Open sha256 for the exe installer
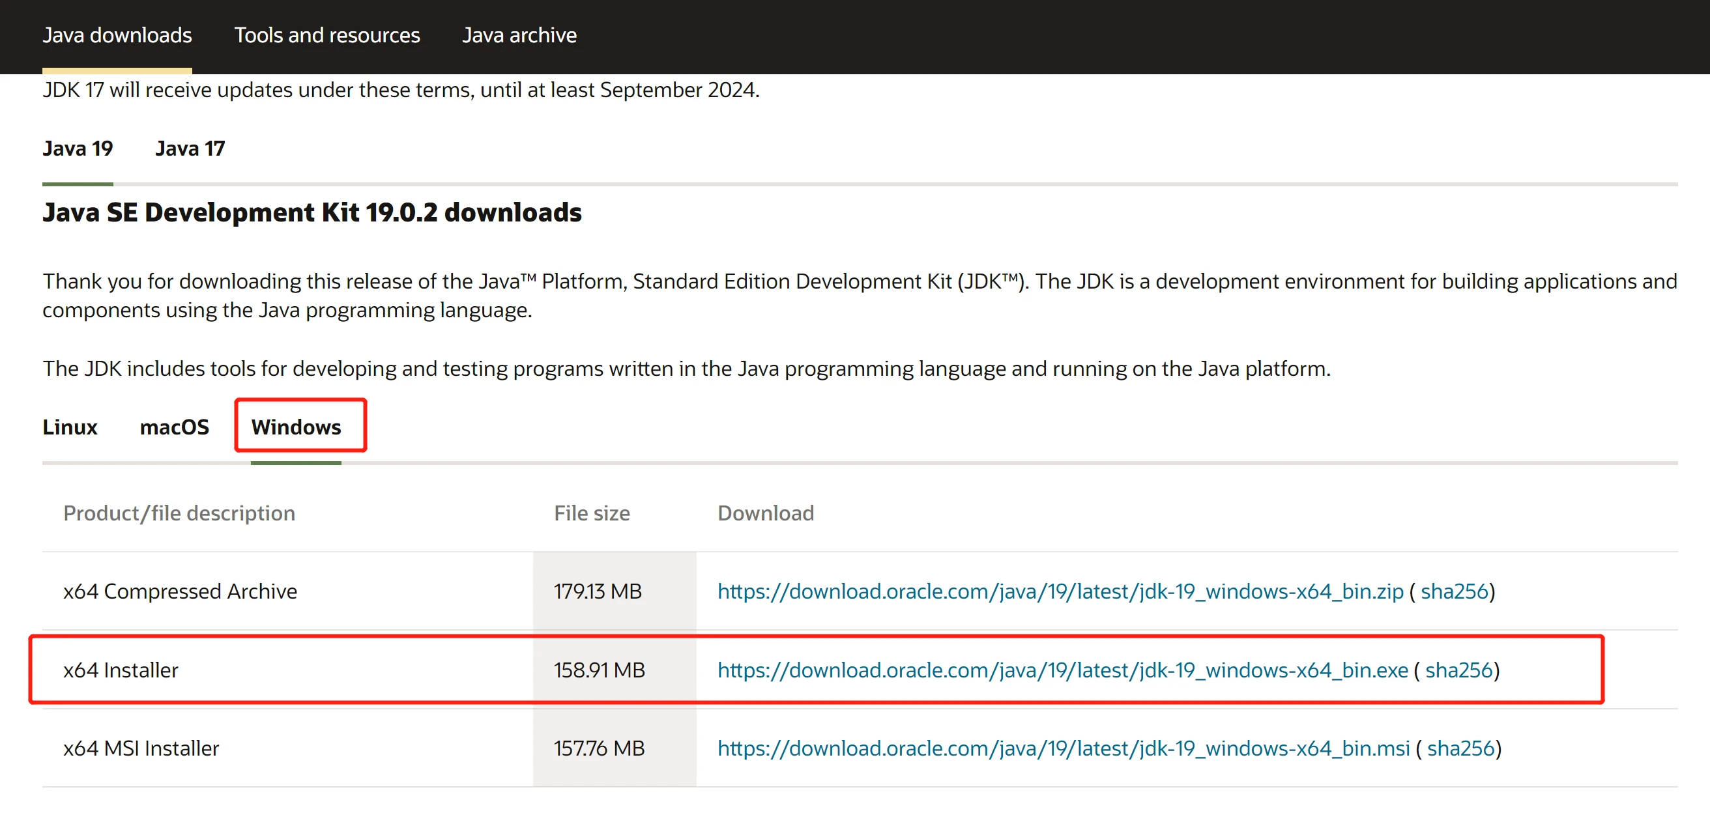 (x=1458, y=670)
